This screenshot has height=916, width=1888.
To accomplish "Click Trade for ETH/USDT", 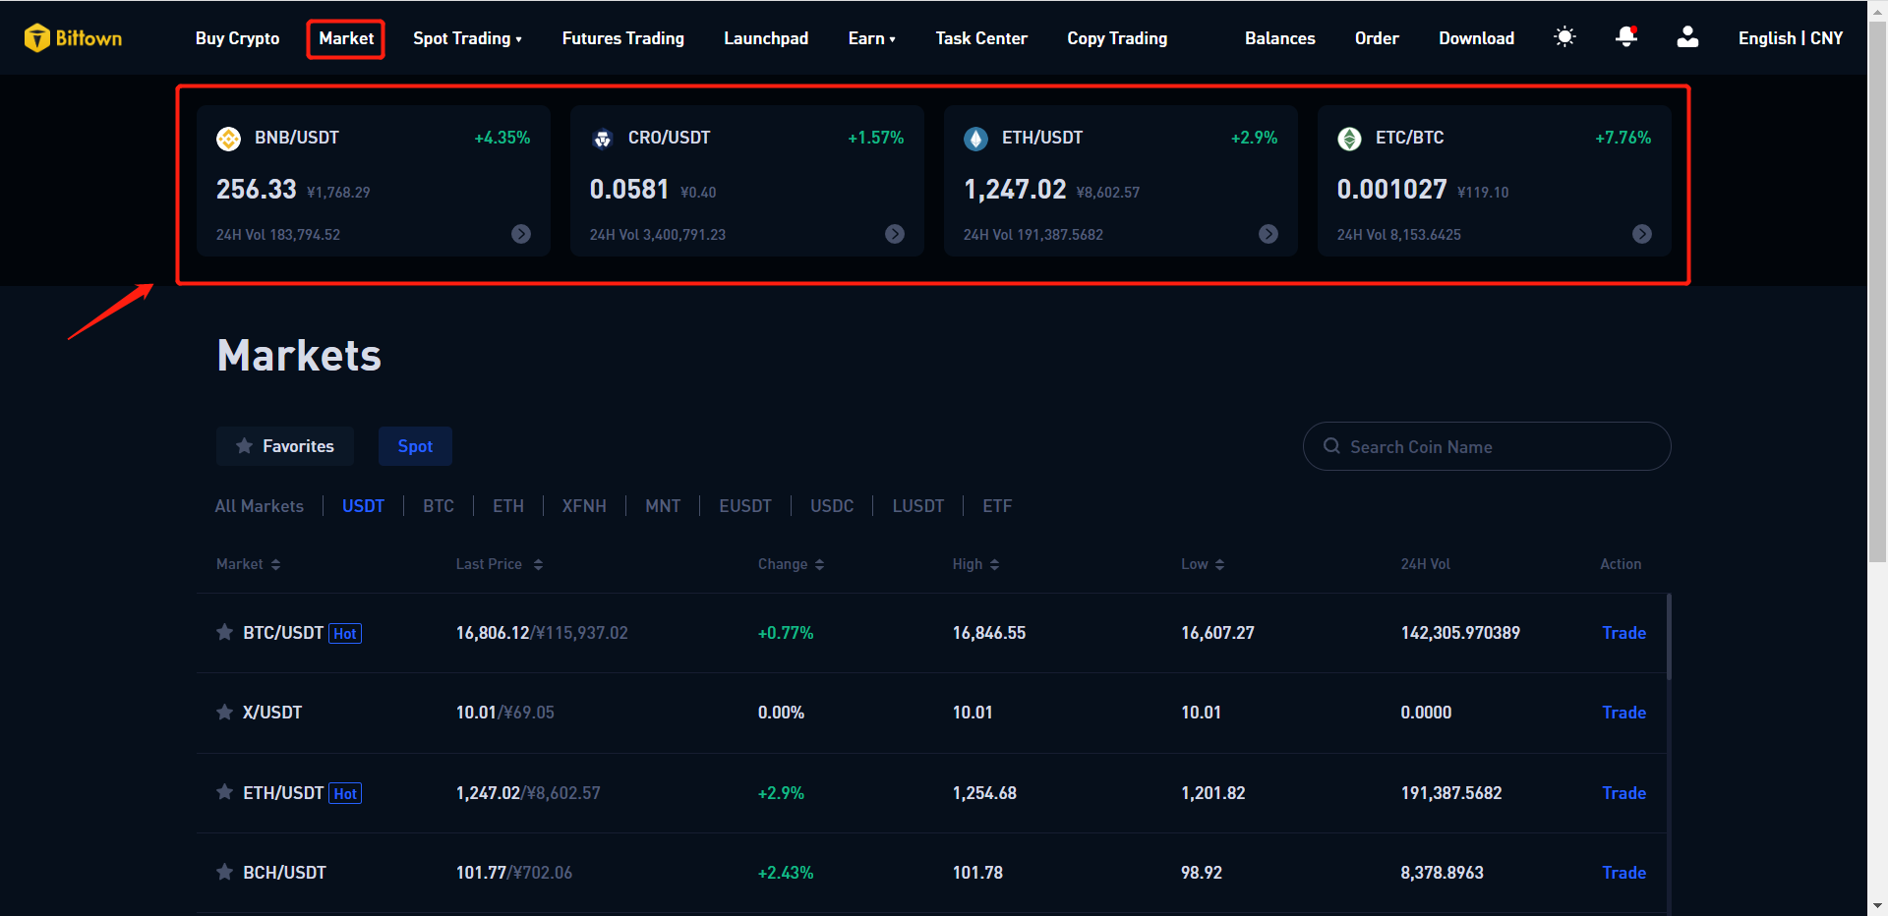I will coord(1623,793).
